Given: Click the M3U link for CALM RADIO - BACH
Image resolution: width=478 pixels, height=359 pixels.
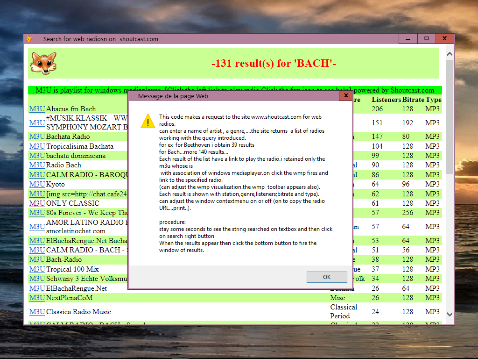Looking at the screenshot, I should pos(37,250).
